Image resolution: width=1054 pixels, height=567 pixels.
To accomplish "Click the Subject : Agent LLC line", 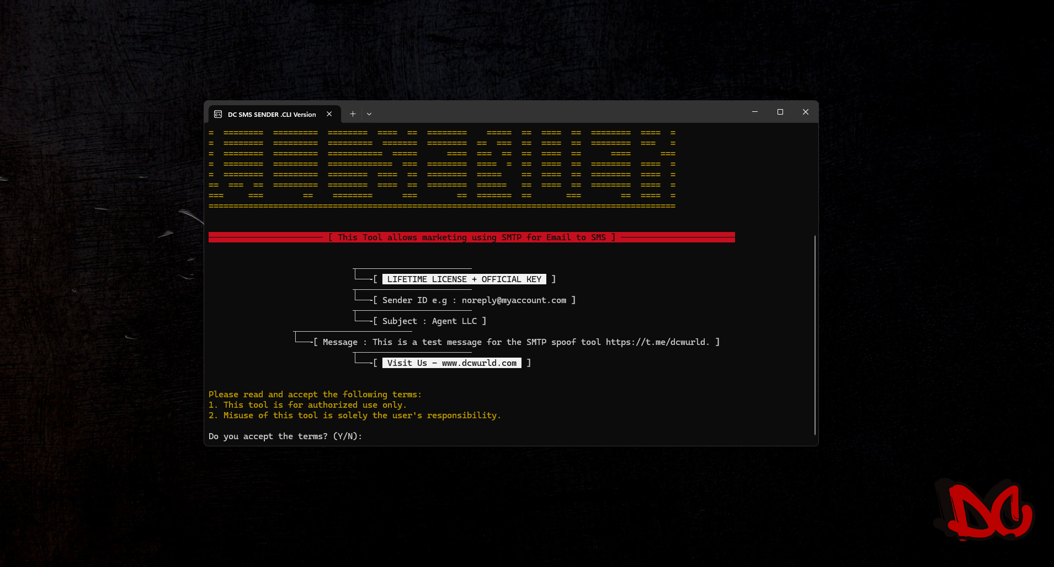I will [429, 321].
